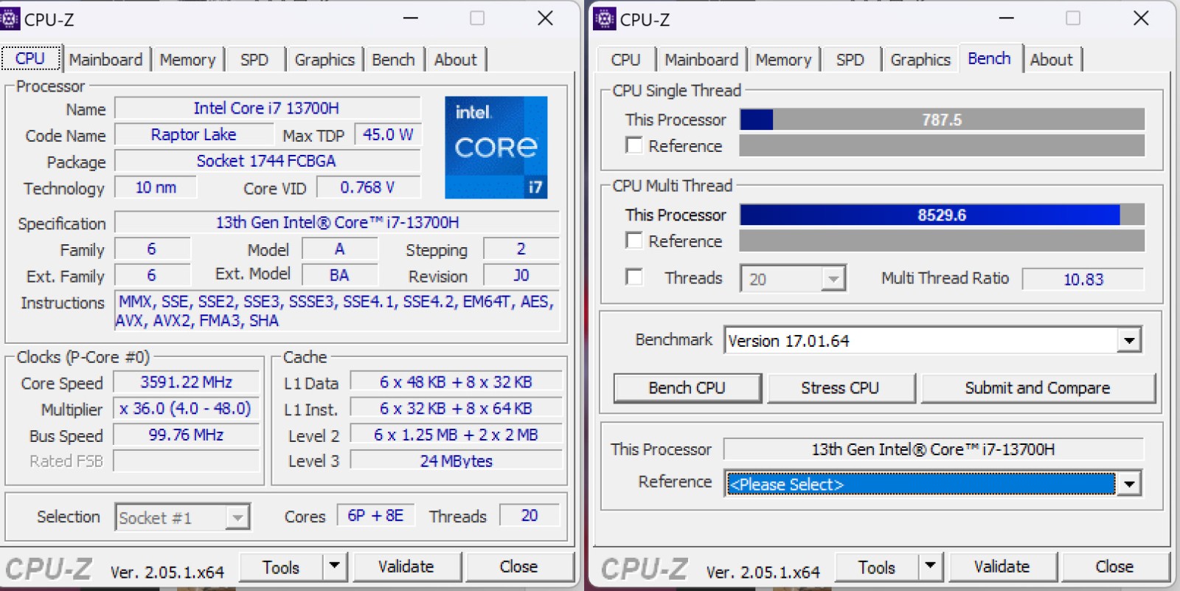Click Revision value J0
The image size is (1180, 591).
[521, 275]
